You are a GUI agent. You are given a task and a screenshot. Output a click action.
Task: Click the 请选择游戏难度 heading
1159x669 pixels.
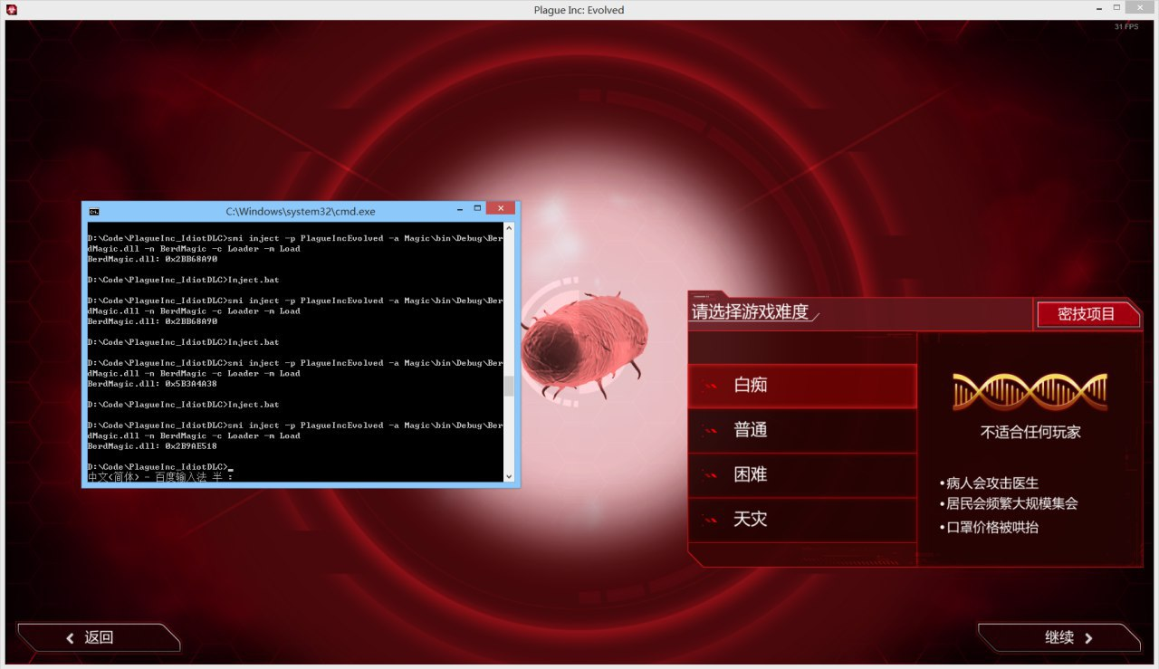click(x=751, y=313)
